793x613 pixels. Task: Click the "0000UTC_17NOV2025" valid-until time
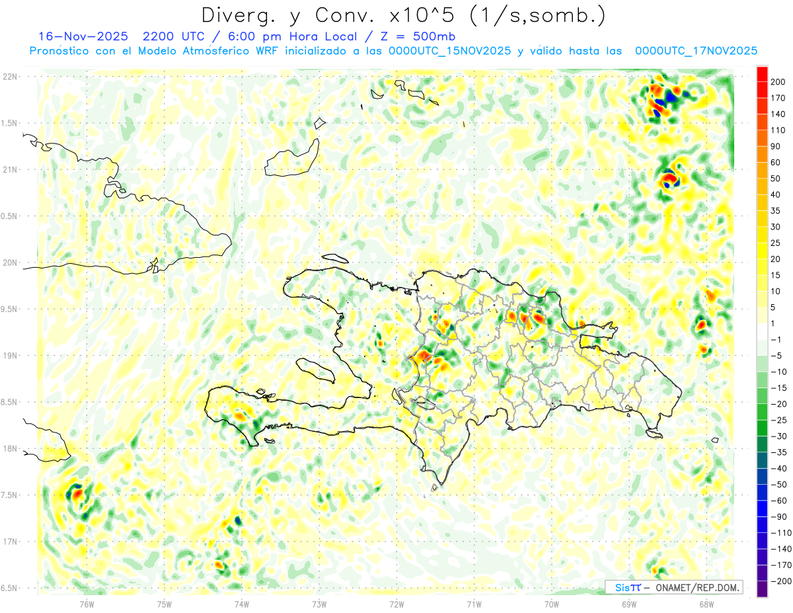(696, 50)
